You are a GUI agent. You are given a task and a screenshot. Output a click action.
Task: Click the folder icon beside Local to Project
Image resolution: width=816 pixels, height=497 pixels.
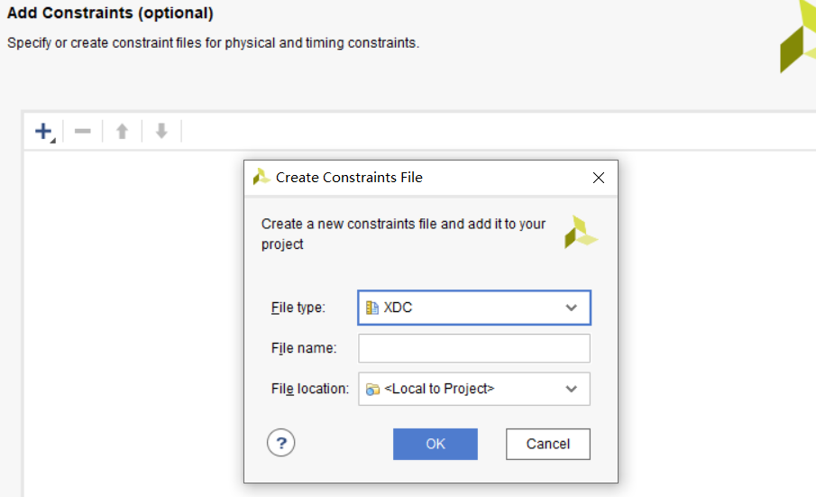[372, 390]
